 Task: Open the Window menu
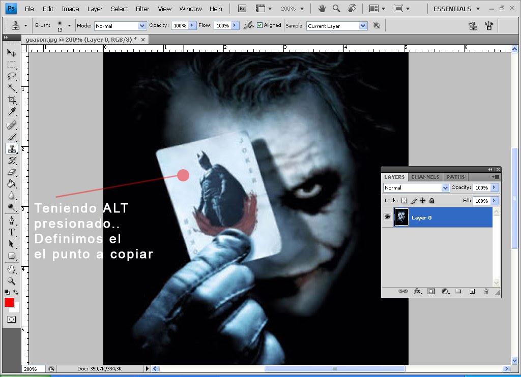click(x=190, y=9)
